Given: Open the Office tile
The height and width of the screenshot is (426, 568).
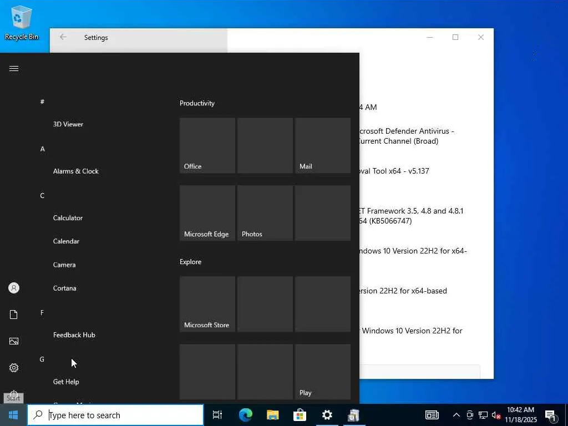Looking at the screenshot, I should coord(207,145).
